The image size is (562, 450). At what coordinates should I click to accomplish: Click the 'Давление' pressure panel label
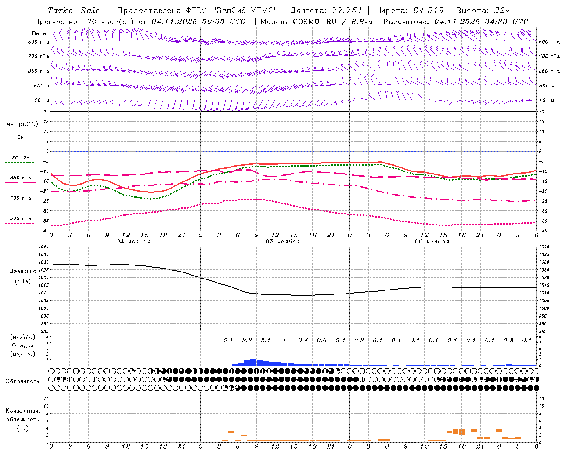tap(23, 272)
